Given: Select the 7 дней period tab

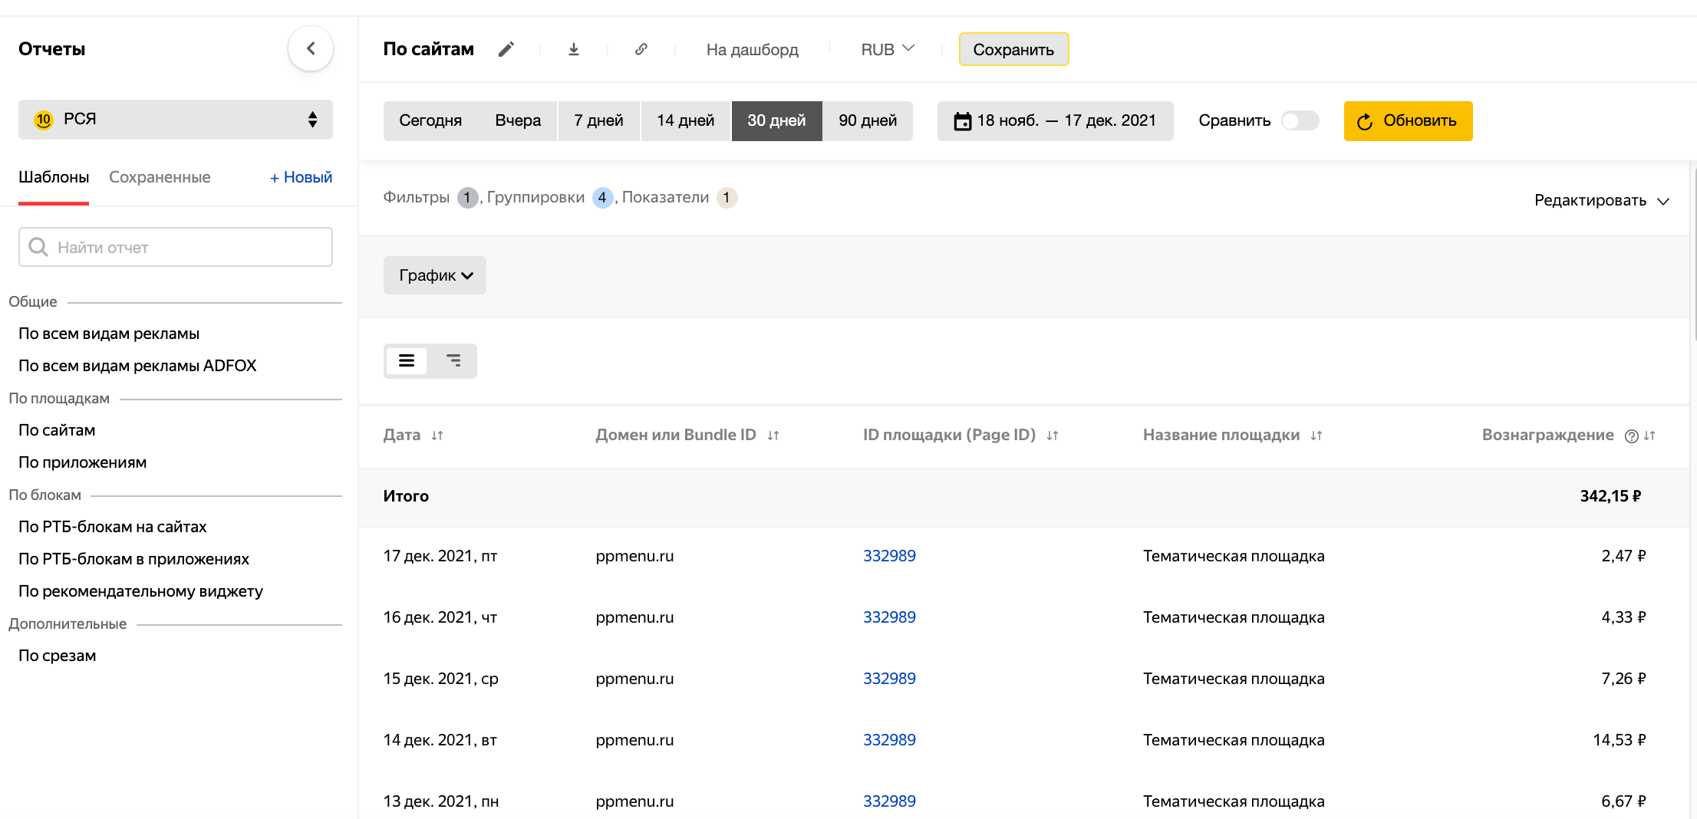Looking at the screenshot, I should point(598,121).
